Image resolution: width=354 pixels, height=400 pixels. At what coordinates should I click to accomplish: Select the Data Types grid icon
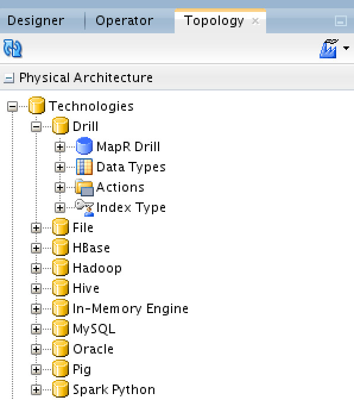84,167
